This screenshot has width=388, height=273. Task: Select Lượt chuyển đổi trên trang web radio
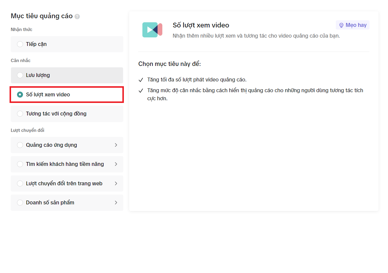point(20,183)
